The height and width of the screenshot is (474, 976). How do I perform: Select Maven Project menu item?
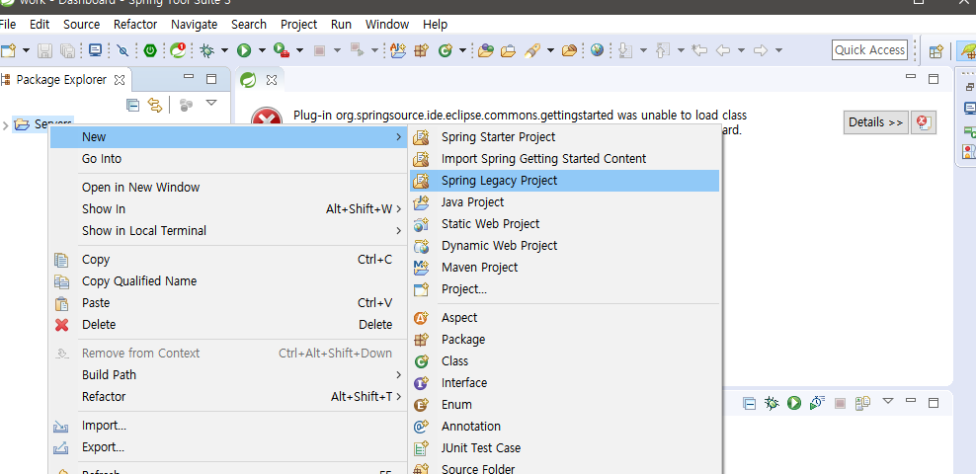(x=565, y=268)
